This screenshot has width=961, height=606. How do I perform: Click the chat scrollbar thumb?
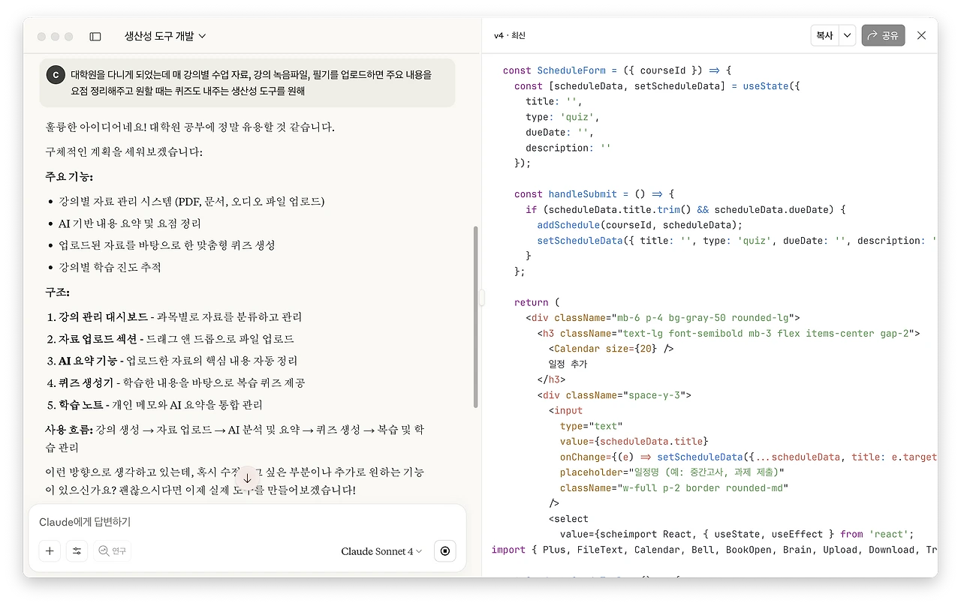[x=475, y=317]
